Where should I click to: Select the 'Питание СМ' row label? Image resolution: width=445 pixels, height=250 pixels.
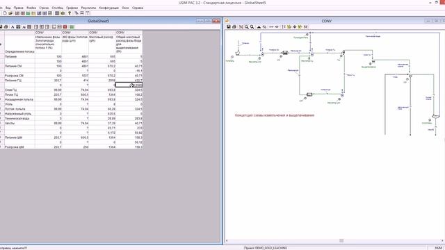coord(13,66)
